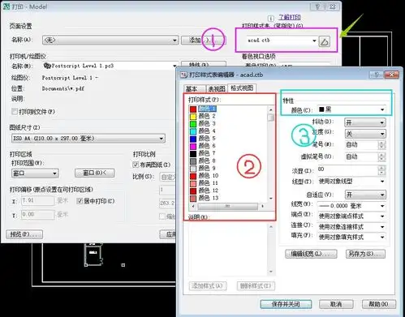
Task: Click plot style list scroll-down arrow
Action: 271,199
